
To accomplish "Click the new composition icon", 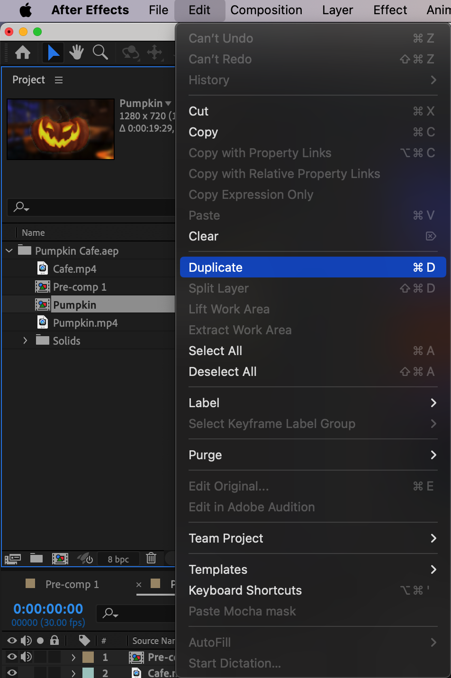I will (x=60, y=558).
